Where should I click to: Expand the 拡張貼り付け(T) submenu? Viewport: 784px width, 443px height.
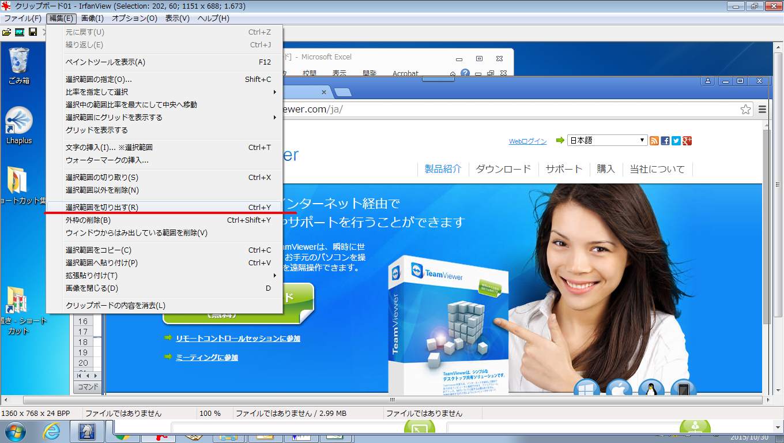coord(164,275)
